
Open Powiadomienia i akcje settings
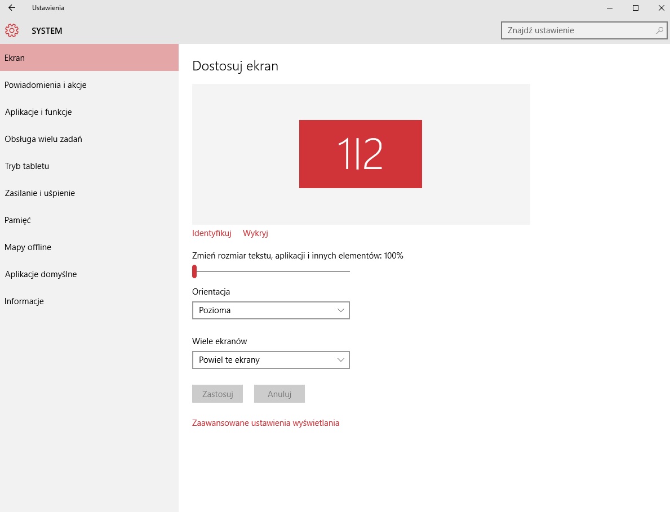coord(89,85)
